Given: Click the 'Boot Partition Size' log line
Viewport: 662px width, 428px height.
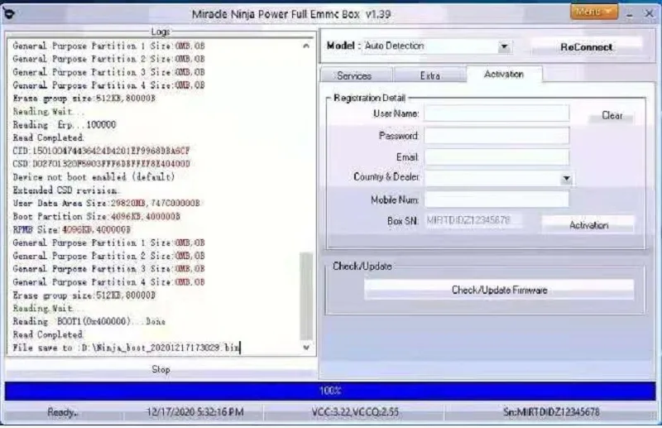Looking at the screenshot, I should [96, 216].
